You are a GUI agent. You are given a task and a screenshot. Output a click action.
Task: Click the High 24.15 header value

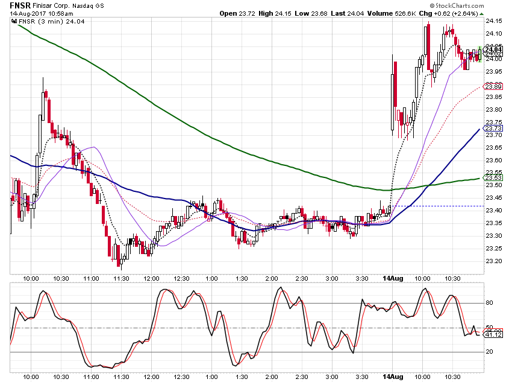pyautogui.click(x=275, y=13)
